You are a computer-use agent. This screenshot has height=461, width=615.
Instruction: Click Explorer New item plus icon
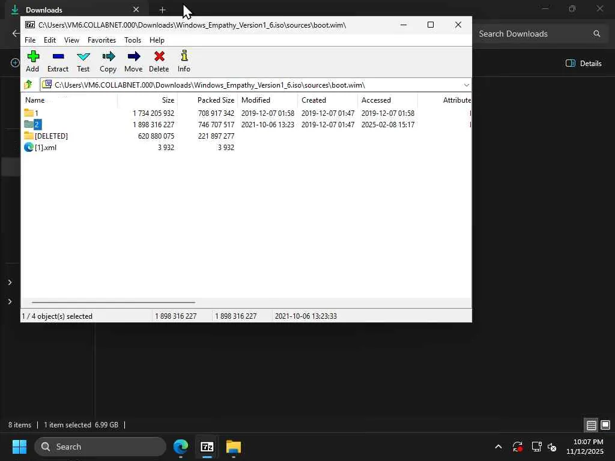(x=15, y=62)
